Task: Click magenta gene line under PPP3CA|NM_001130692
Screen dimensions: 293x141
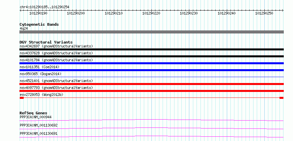Action: [151, 128]
